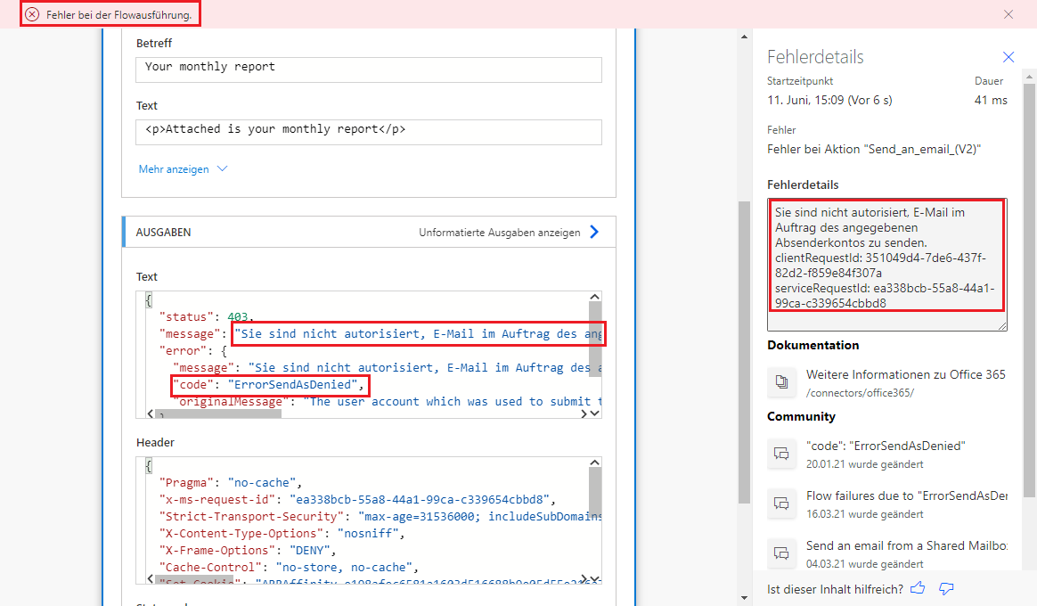
Task: Click the Text field with attached report HTML
Action: [x=368, y=132]
